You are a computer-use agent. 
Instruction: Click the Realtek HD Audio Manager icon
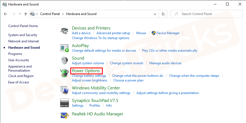[65, 115]
